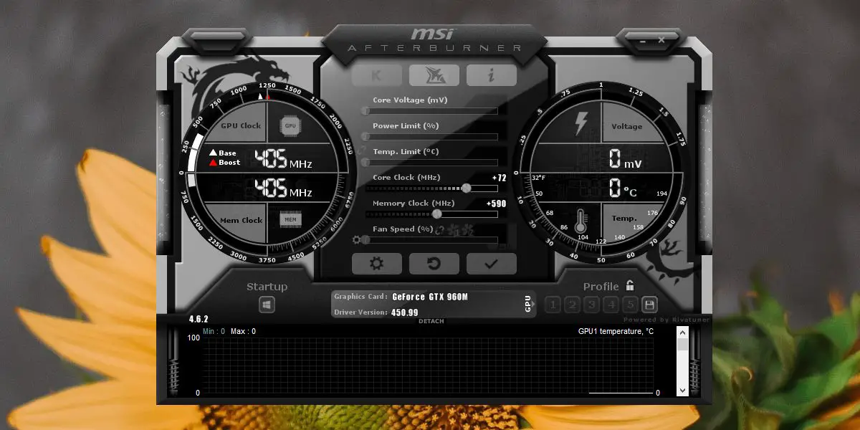
Task: Adjust the Power Limit slider
Action: tap(431, 137)
